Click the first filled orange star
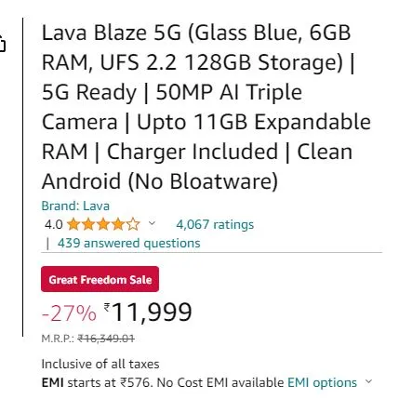Image resolution: width=399 pixels, height=399 pixels. click(73, 224)
